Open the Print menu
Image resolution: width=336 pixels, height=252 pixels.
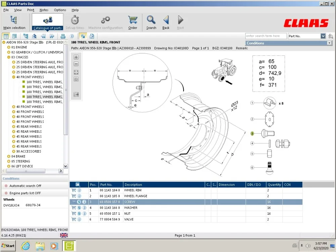coord(31,10)
